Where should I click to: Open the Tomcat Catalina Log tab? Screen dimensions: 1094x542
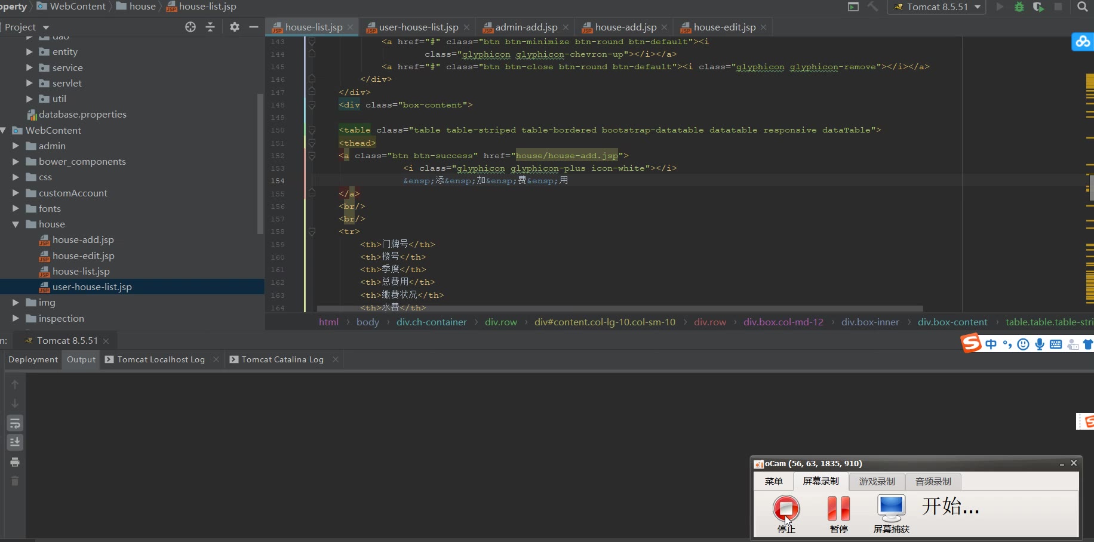click(x=282, y=359)
